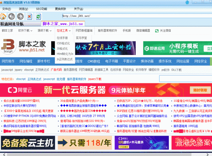Expand the 源码下载 dropdown
Screen dimensions: 212x156
[x=45, y=30]
